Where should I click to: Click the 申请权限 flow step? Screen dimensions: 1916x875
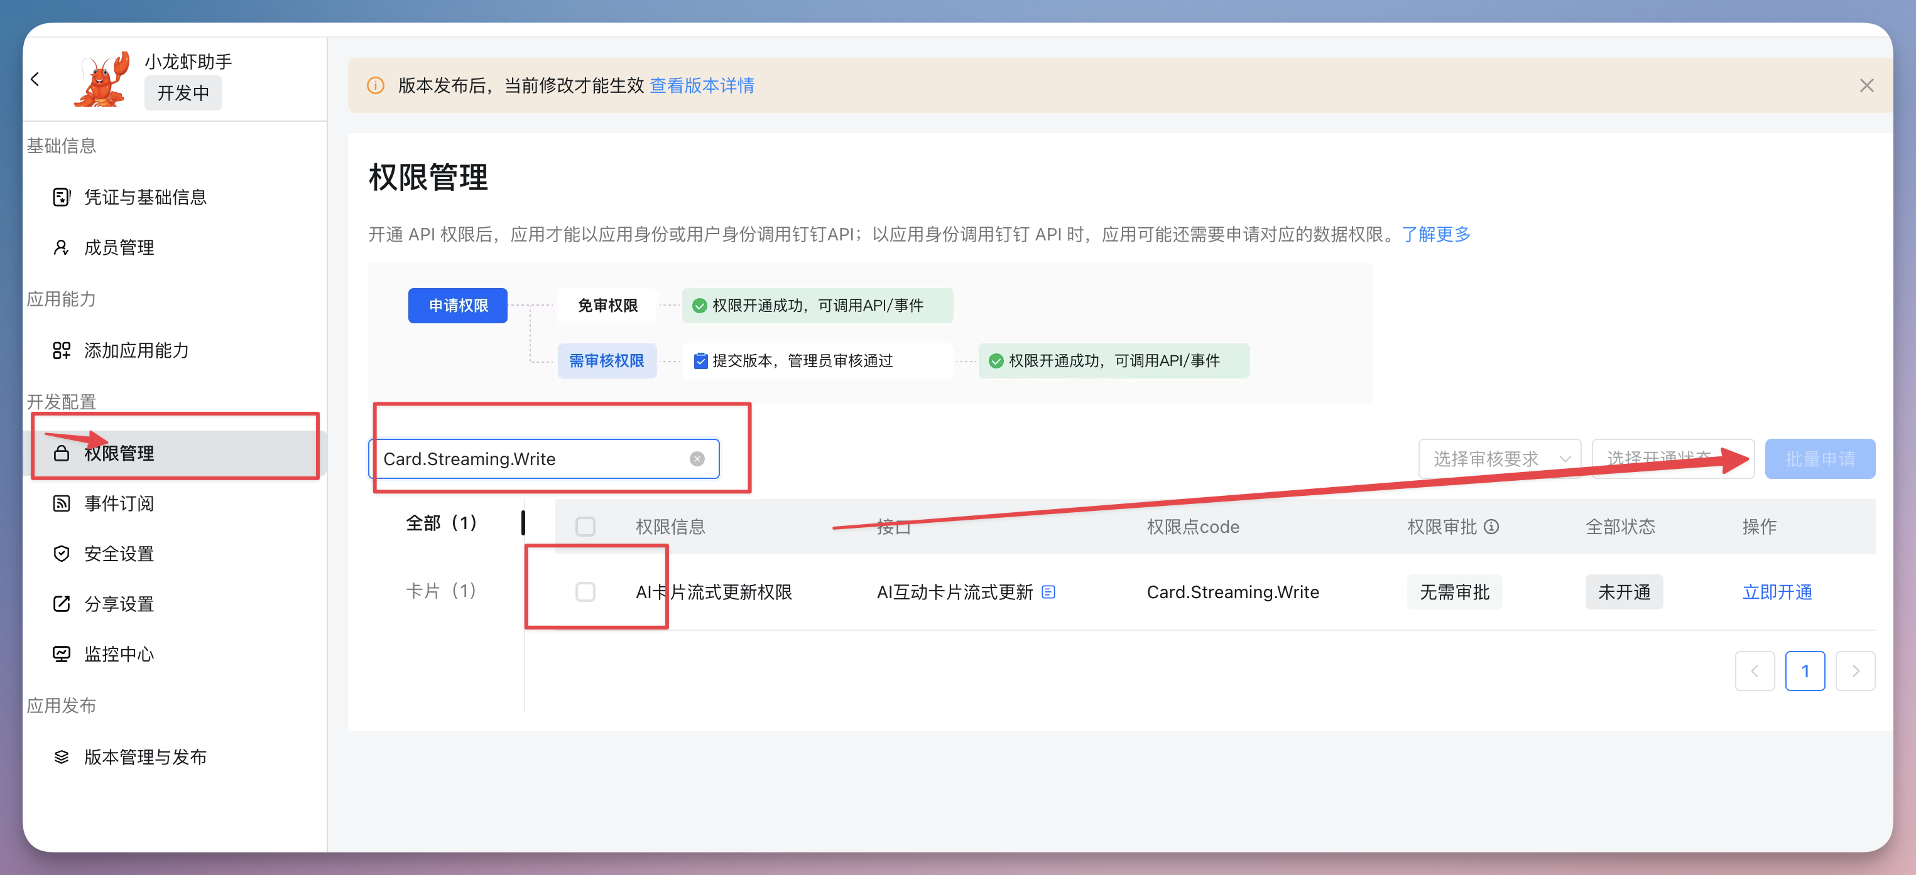(457, 306)
